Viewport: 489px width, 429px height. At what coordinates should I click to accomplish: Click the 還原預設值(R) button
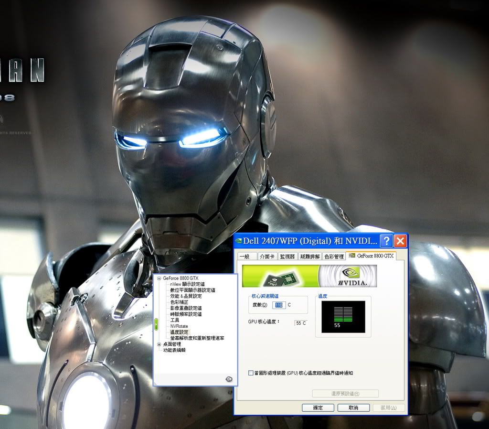345,394
